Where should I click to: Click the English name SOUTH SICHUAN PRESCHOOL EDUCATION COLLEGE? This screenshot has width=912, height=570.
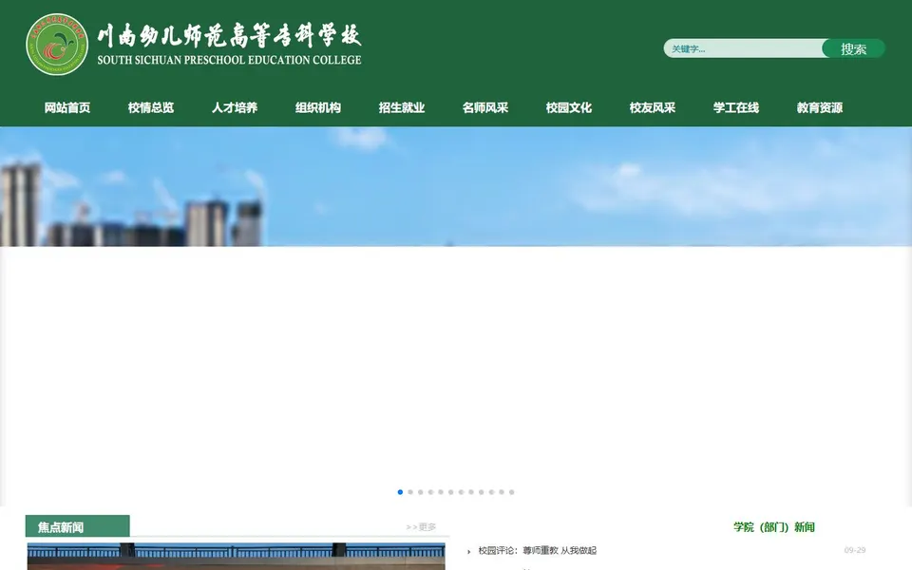click(x=229, y=60)
